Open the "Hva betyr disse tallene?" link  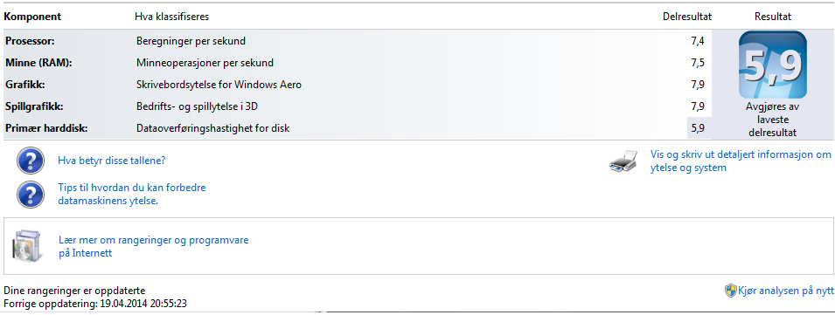tap(111, 160)
